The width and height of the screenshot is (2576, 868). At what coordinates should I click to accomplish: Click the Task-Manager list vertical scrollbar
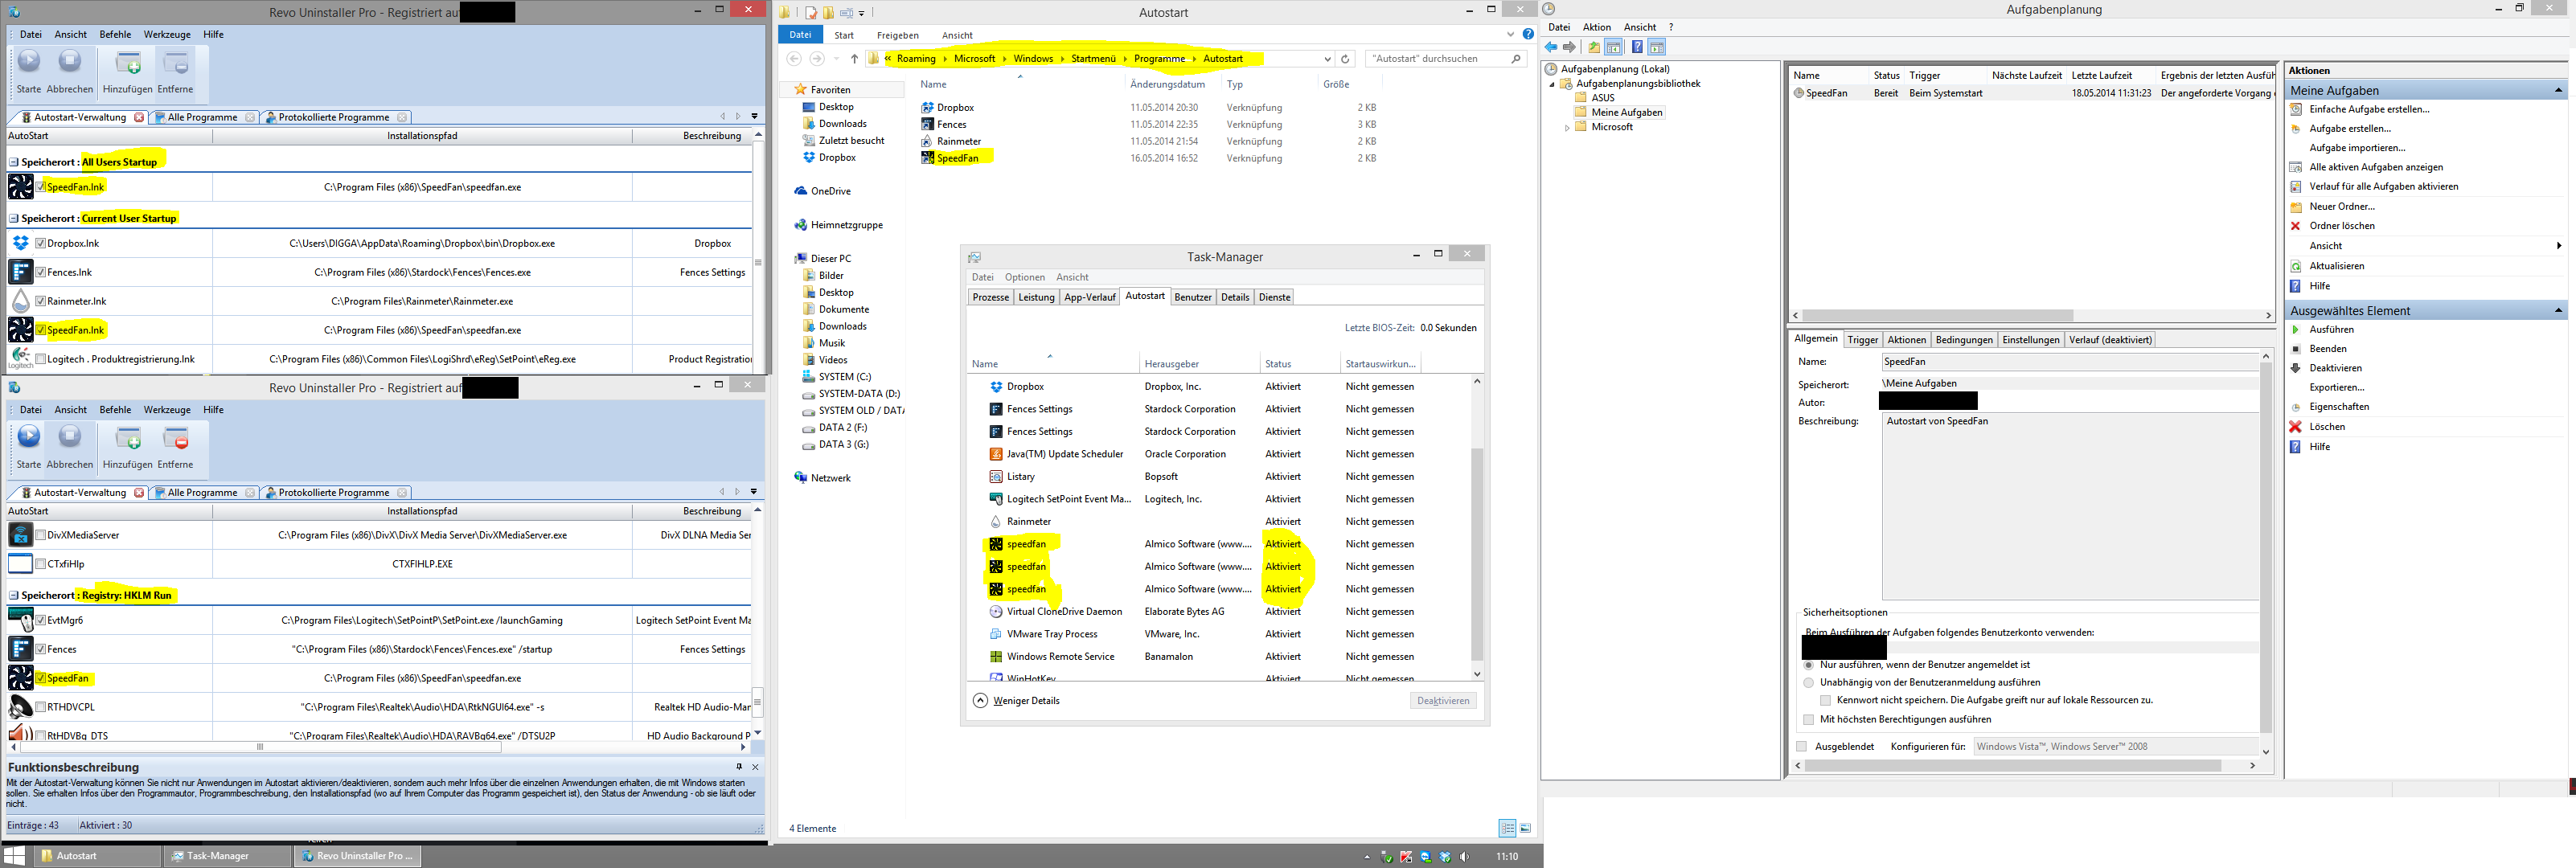(1477, 550)
